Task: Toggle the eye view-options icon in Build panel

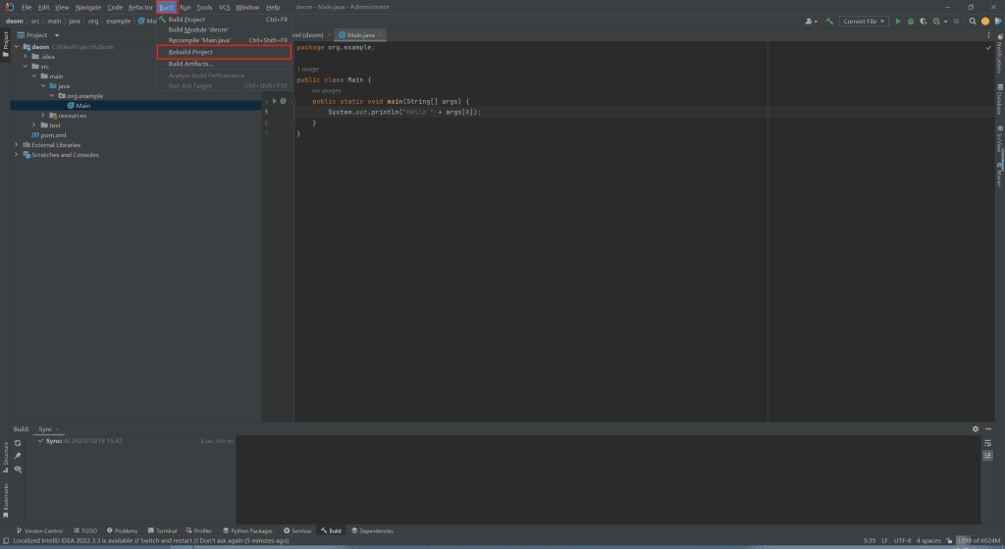Action: 18,470
